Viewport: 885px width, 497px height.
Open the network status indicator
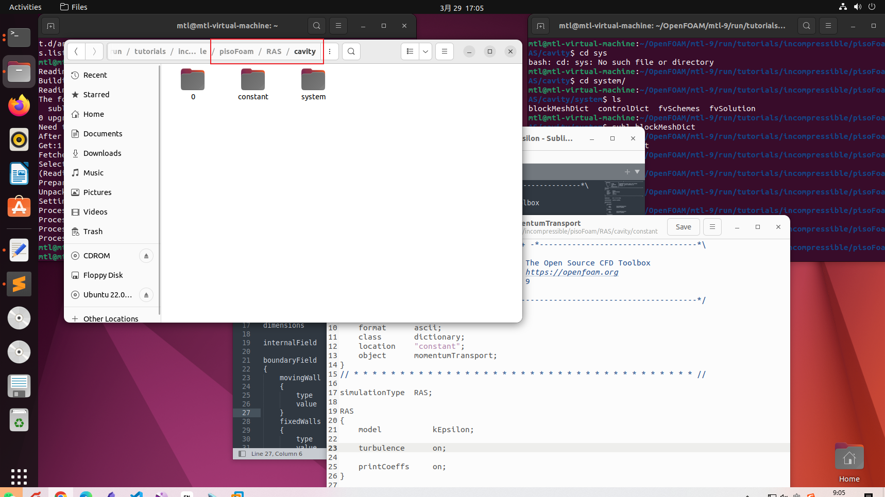843,7
